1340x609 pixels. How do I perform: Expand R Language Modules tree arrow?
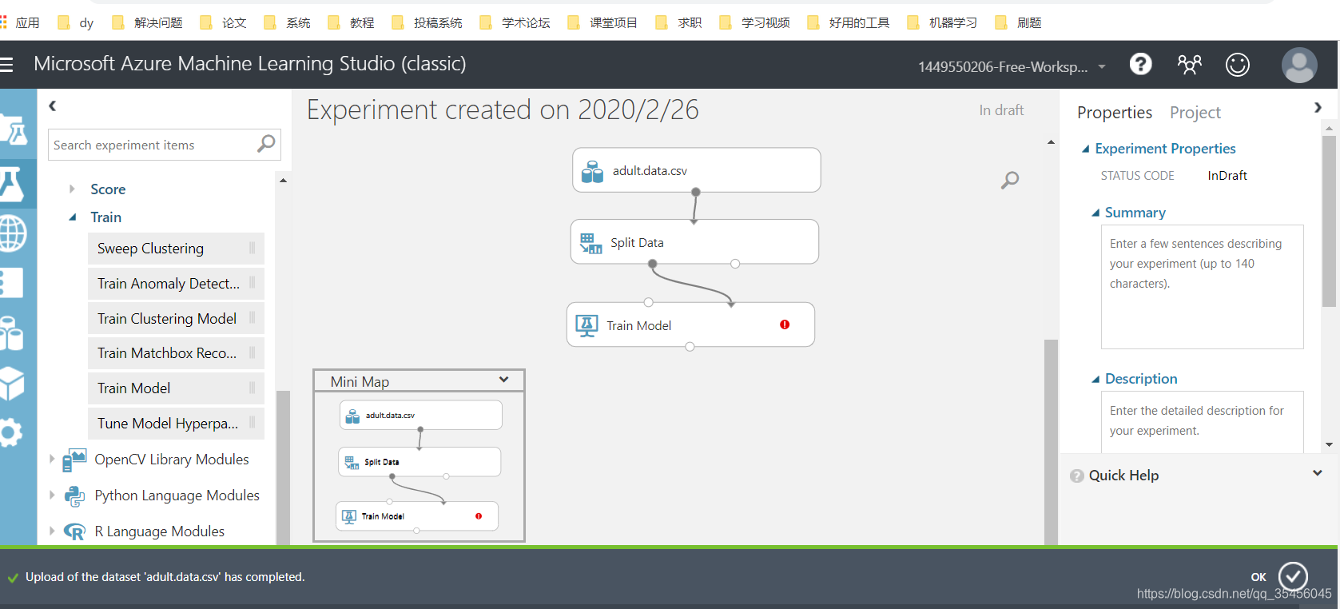[52, 531]
